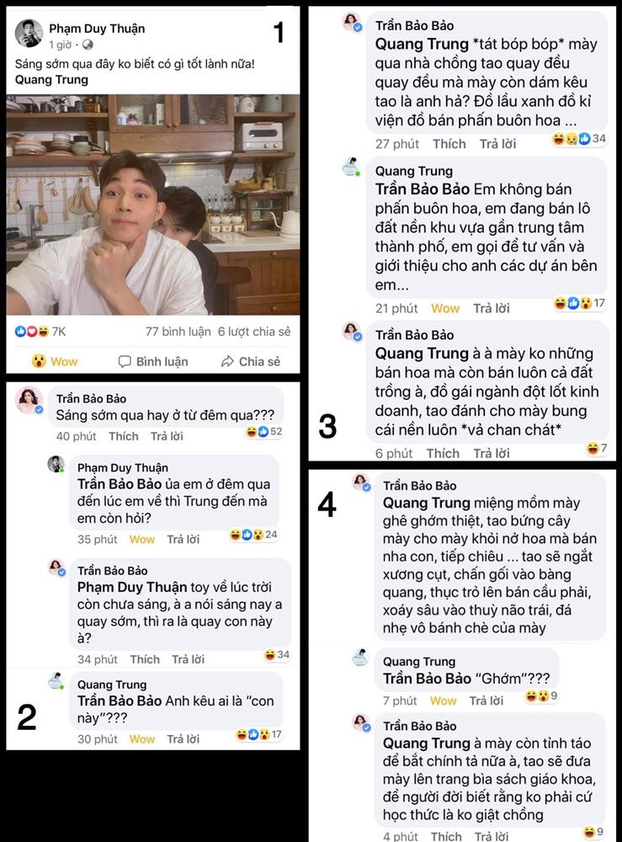Screen dimensions: 622x842
Task: Click Trần Bảo Bảo's avatar on the "Sáng sớm qua hay ở từ đêm qua" comment
Action: click(x=29, y=401)
